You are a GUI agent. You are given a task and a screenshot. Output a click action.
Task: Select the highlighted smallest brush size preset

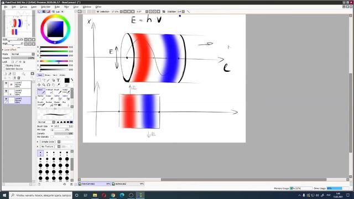coord(40,153)
